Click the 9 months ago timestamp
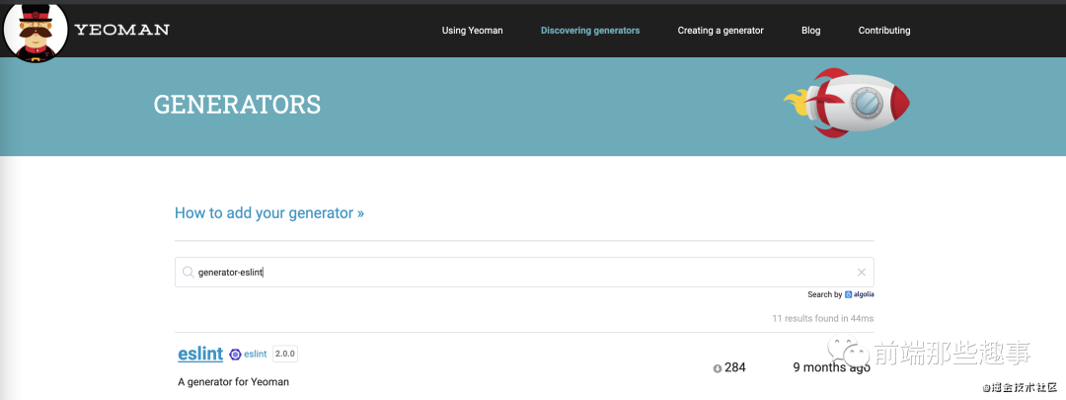The image size is (1066, 400). [x=831, y=367]
